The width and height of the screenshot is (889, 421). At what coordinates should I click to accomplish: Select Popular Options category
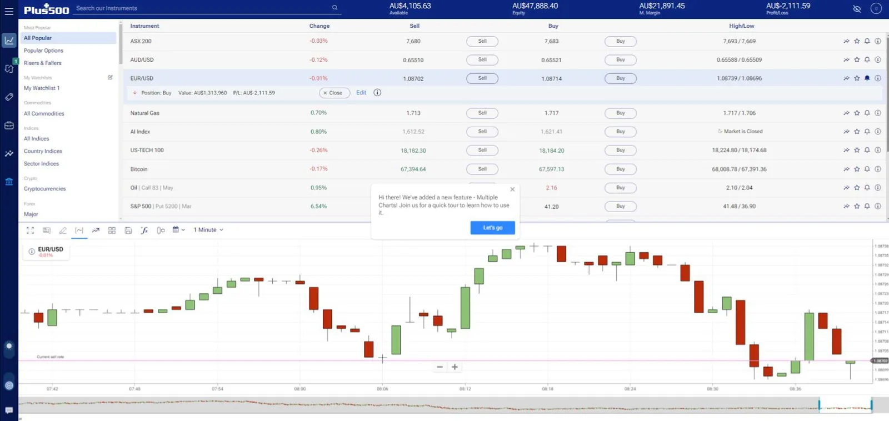[x=43, y=51]
